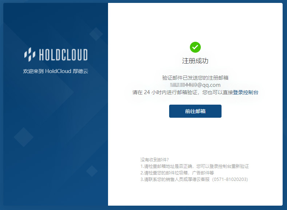Open the 登录控制台 link
Viewport: 287px width, 210px height.
246,92
